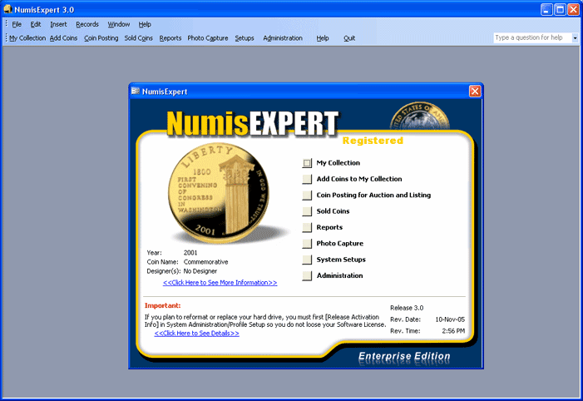The width and height of the screenshot is (583, 401).
Task: Click the 'Commemorative' coin name value
Action: point(205,262)
